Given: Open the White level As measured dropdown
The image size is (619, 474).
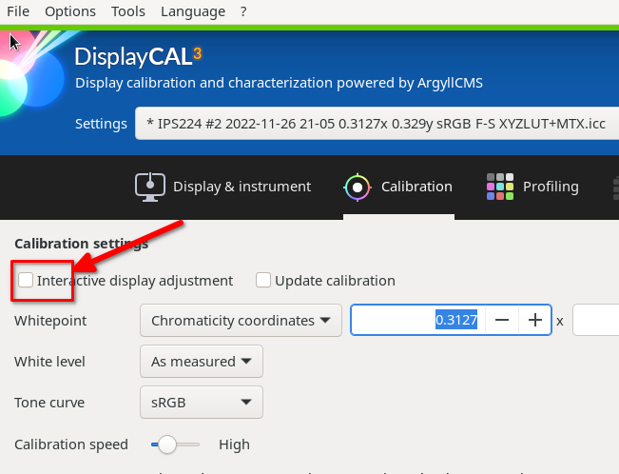Looking at the screenshot, I should pyautogui.click(x=202, y=362).
